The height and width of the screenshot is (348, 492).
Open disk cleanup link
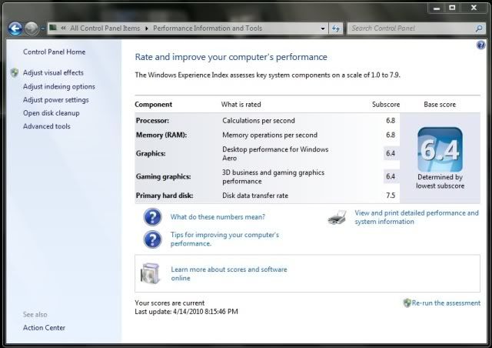(x=52, y=113)
